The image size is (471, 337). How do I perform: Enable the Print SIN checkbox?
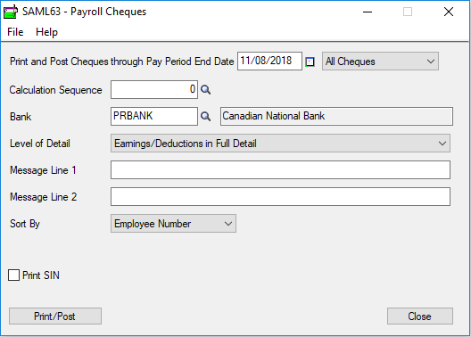pos(13,275)
